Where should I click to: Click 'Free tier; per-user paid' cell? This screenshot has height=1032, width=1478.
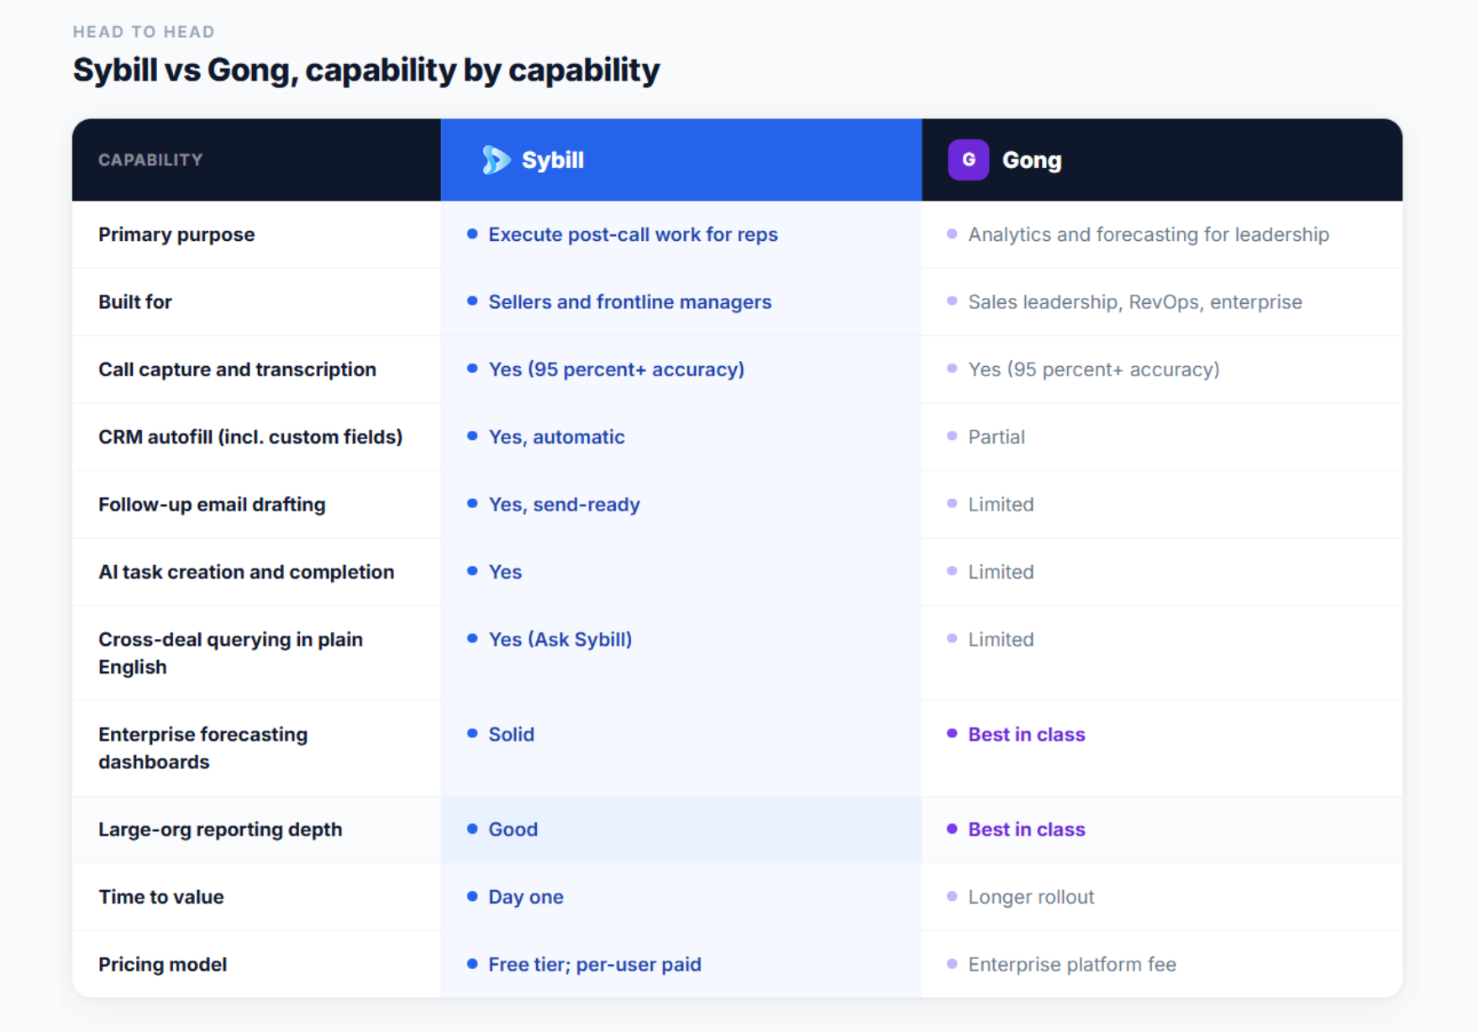click(594, 964)
